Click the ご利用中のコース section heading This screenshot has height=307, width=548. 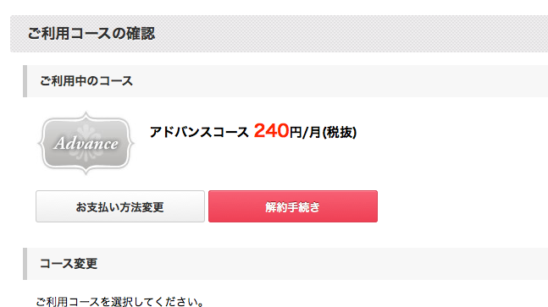pyautogui.click(x=86, y=81)
